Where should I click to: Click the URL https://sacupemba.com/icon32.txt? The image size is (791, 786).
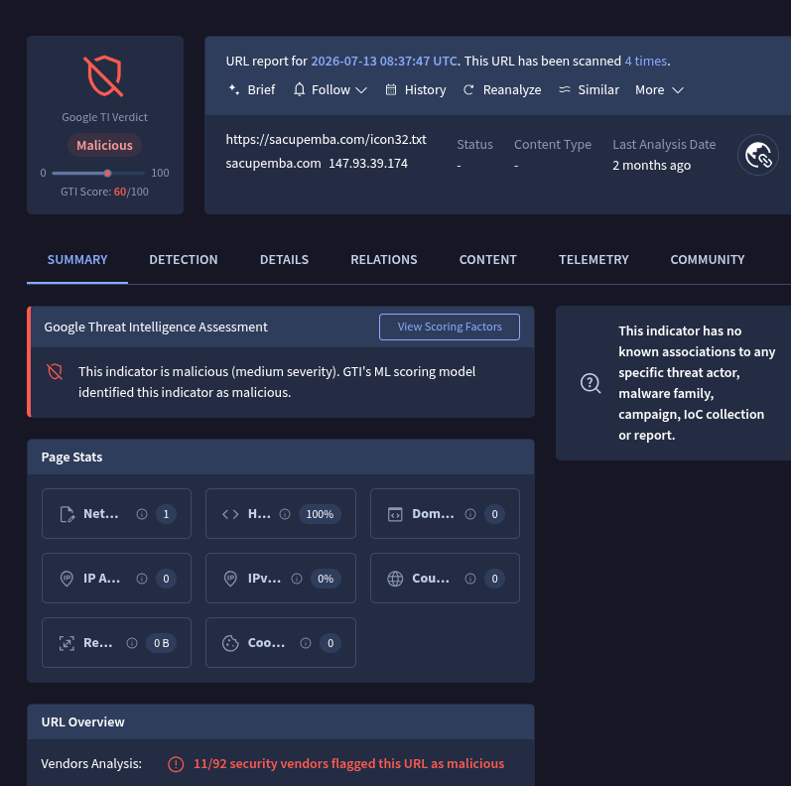(326, 139)
